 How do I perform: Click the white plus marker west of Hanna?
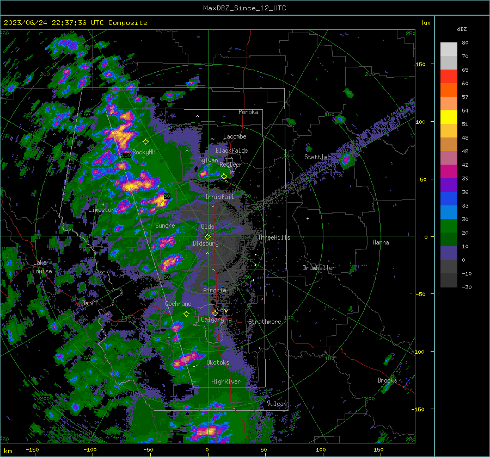[x=308, y=218]
